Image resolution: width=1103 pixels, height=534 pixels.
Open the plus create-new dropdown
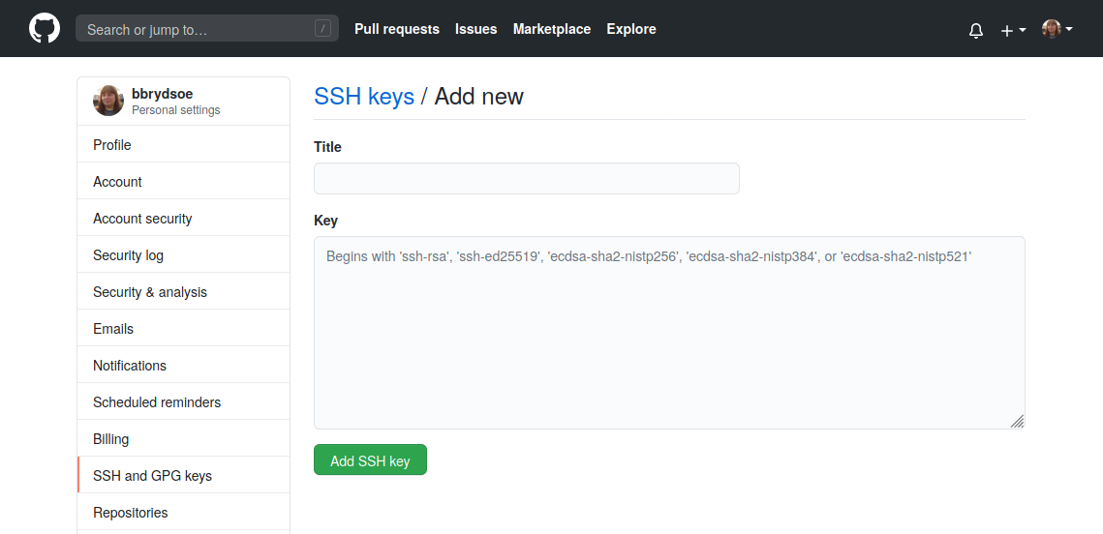point(1013,30)
